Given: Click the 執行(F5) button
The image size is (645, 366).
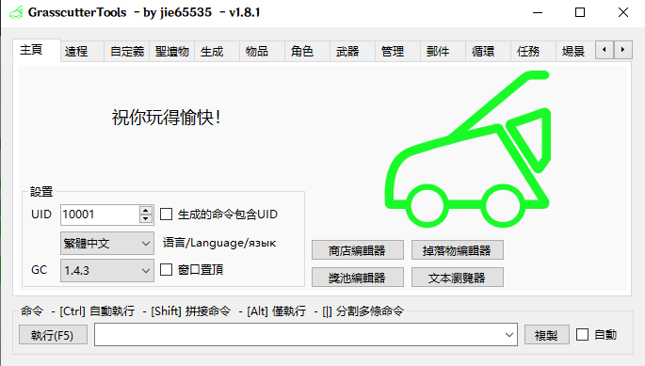Looking at the screenshot, I should pos(53,335).
